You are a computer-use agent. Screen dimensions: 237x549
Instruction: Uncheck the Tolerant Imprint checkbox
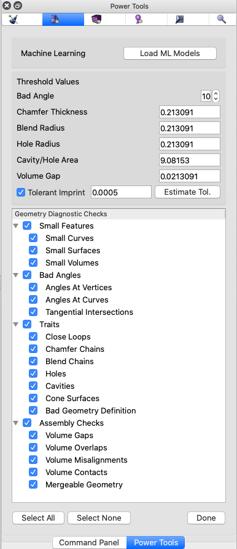[21, 192]
